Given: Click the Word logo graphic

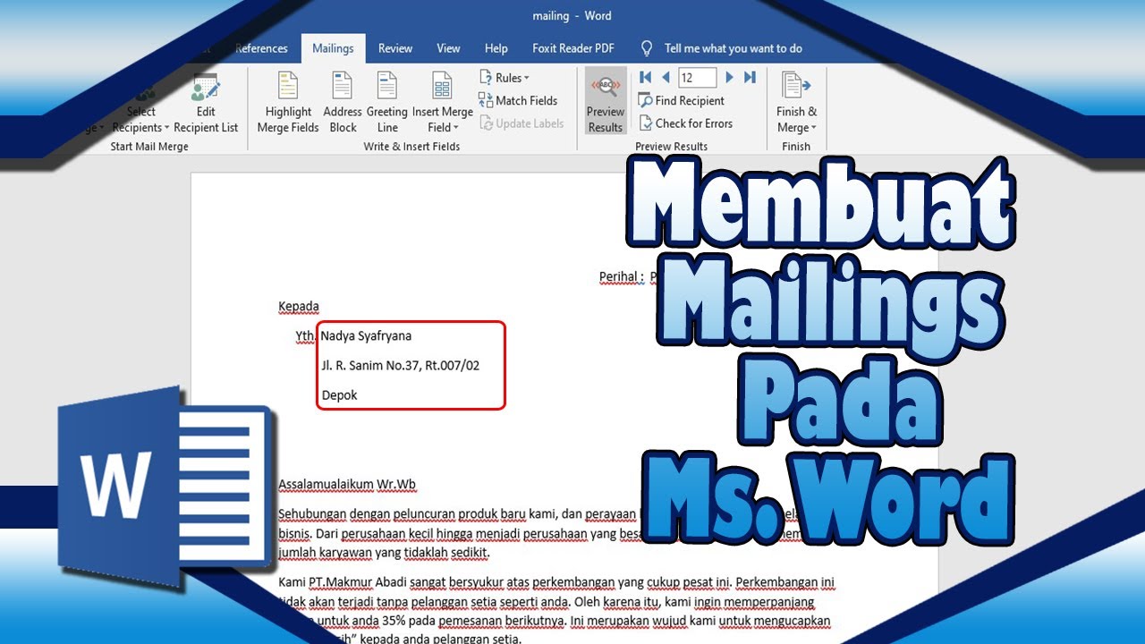Looking at the screenshot, I should coord(165,487).
